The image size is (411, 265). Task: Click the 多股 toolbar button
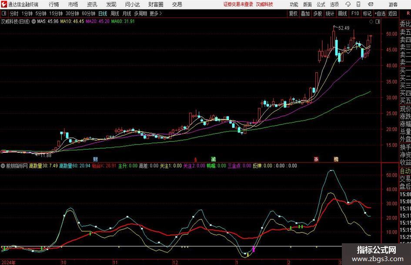point(317,13)
